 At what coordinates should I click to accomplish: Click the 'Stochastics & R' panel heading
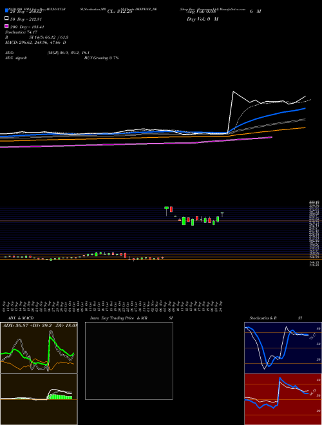point(263,318)
